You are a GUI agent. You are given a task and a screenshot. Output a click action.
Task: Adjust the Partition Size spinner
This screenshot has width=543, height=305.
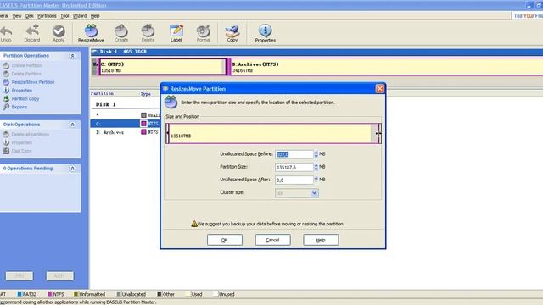point(316,167)
